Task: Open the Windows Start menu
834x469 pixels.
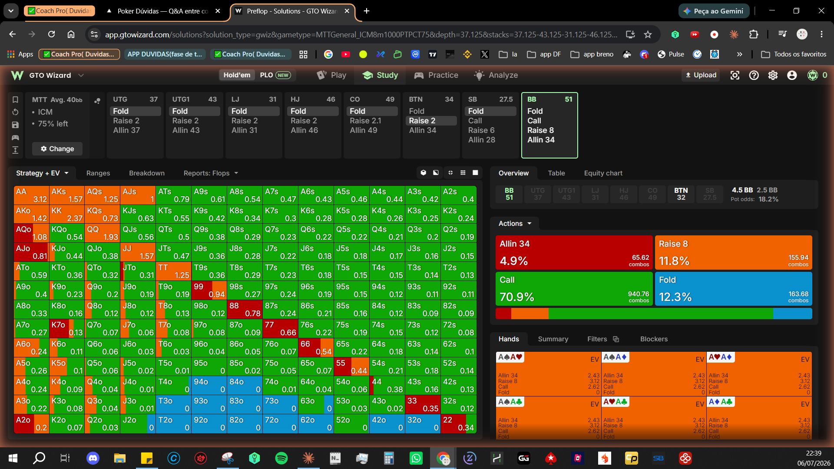Action: [13, 458]
